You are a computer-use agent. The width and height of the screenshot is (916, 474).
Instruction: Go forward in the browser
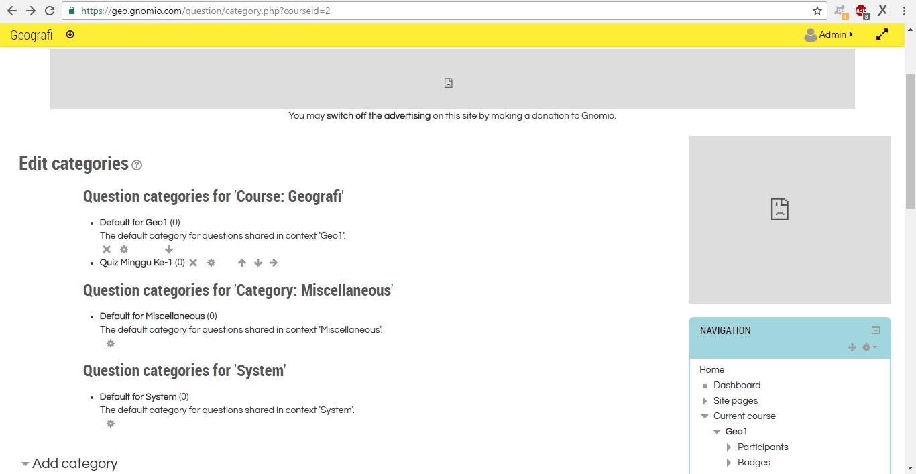(x=31, y=11)
